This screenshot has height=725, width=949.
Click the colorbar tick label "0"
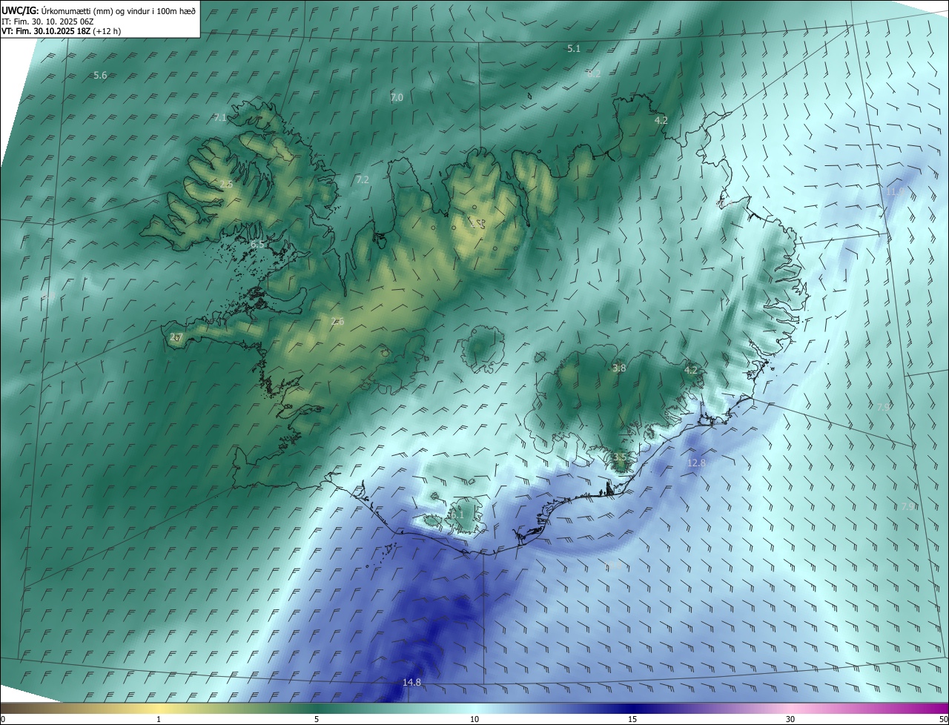point(3,719)
